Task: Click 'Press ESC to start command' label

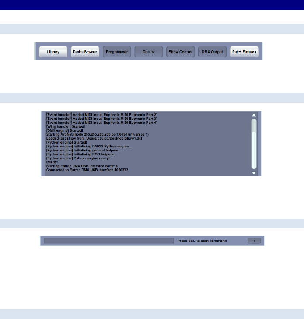Action: 202,241
